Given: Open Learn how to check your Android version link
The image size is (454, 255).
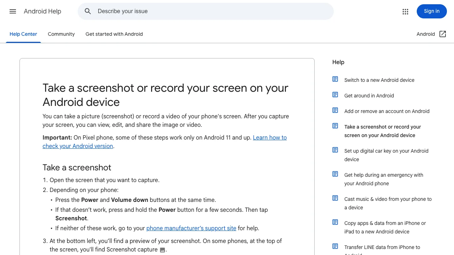Looking at the screenshot, I should (165, 142).
